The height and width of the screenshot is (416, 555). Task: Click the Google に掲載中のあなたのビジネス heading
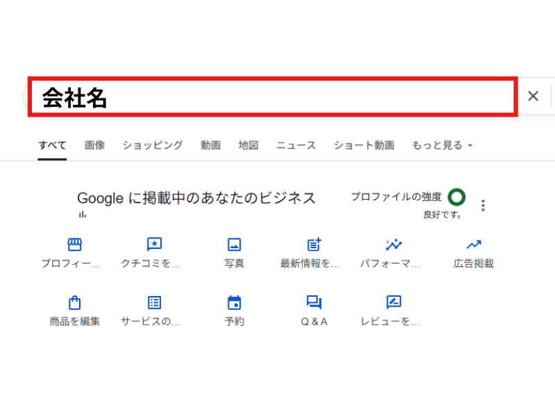pos(196,198)
